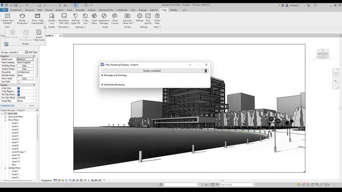Click the Detail Level Medium field
The image size is (342, 192).
point(25,59)
